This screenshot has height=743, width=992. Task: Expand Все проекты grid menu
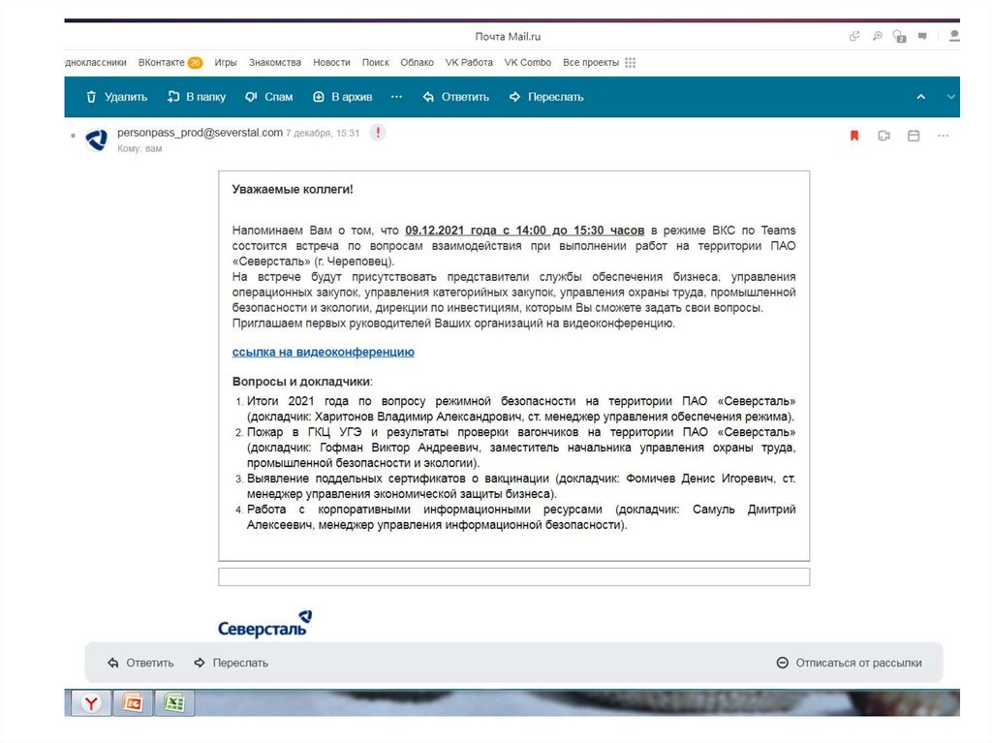(x=599, y=63)
